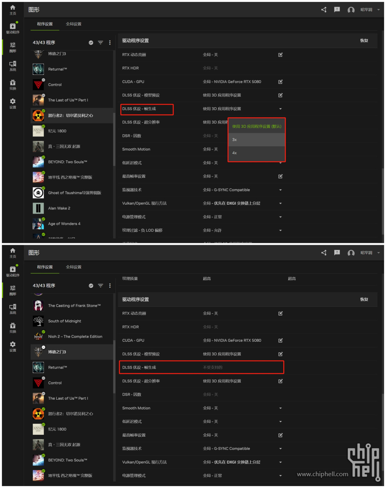Click Returnal game thumbnail in lower window
Viewport: 386px width, 488px height.
38,367
